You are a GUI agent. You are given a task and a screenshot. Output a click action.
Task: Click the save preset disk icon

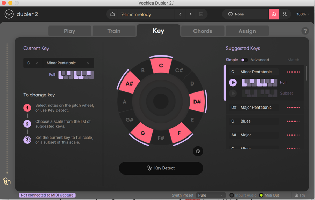[201, 14]
